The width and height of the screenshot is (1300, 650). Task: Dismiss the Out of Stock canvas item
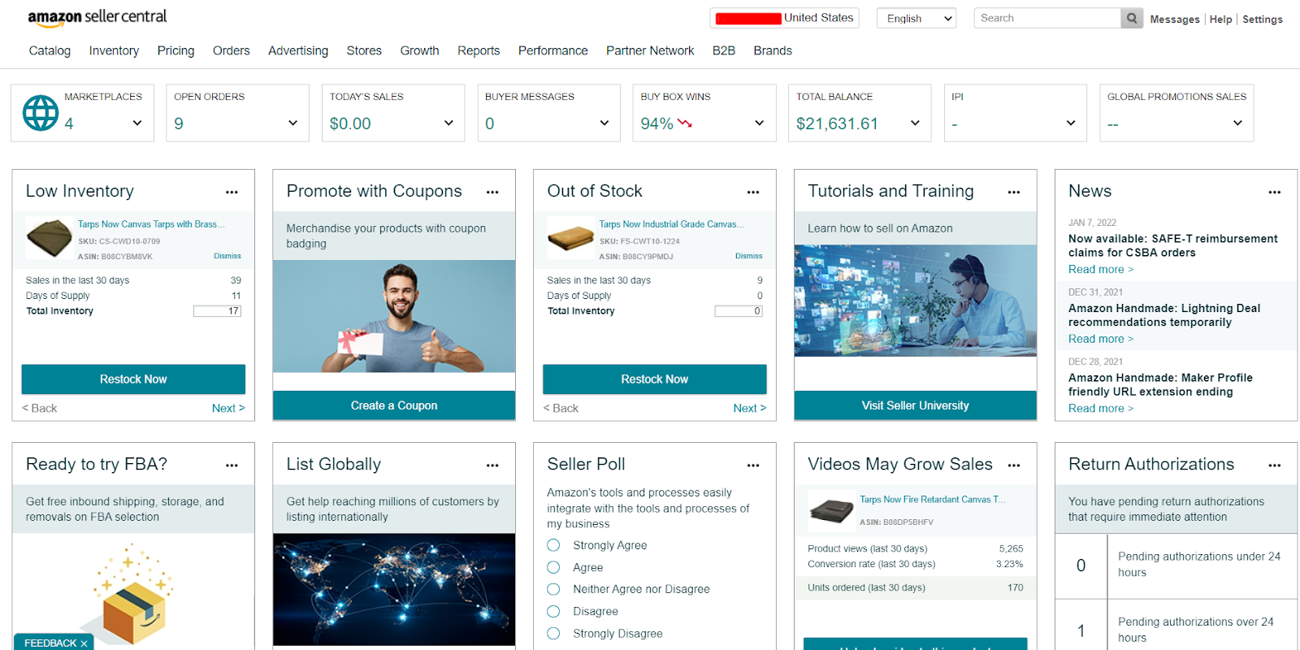click(x=749, y=256)
